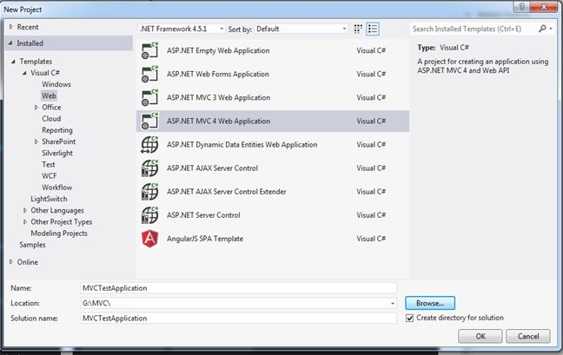
Task: Select 'ASP.NET Dynamic Data Entities Web Application' text
Action: coord(242,145)
